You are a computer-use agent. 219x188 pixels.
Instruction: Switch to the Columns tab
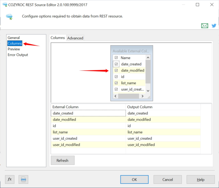click(58, 38)
